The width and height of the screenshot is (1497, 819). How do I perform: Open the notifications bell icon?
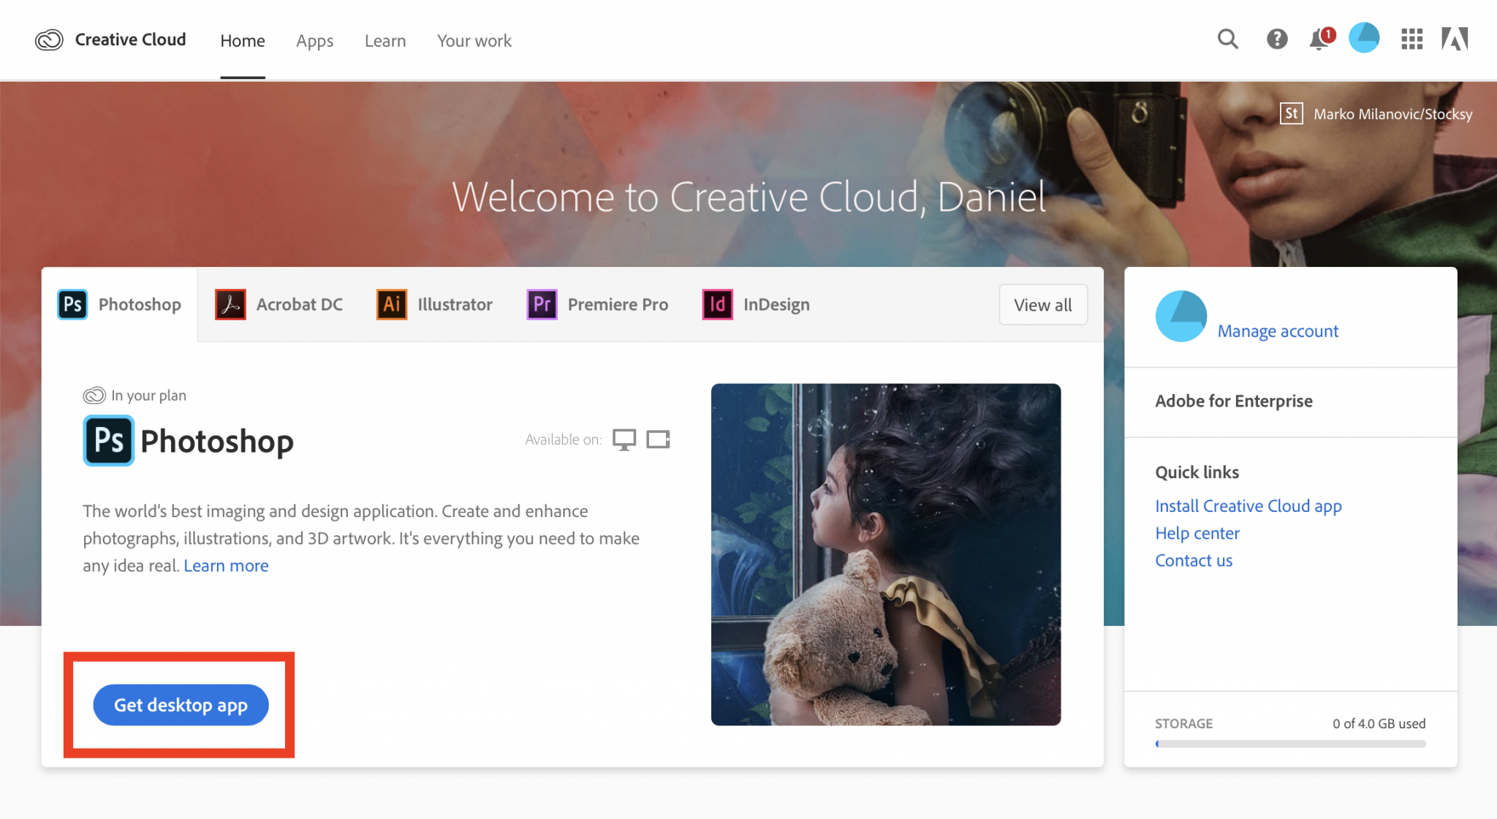coord(1320,39)
